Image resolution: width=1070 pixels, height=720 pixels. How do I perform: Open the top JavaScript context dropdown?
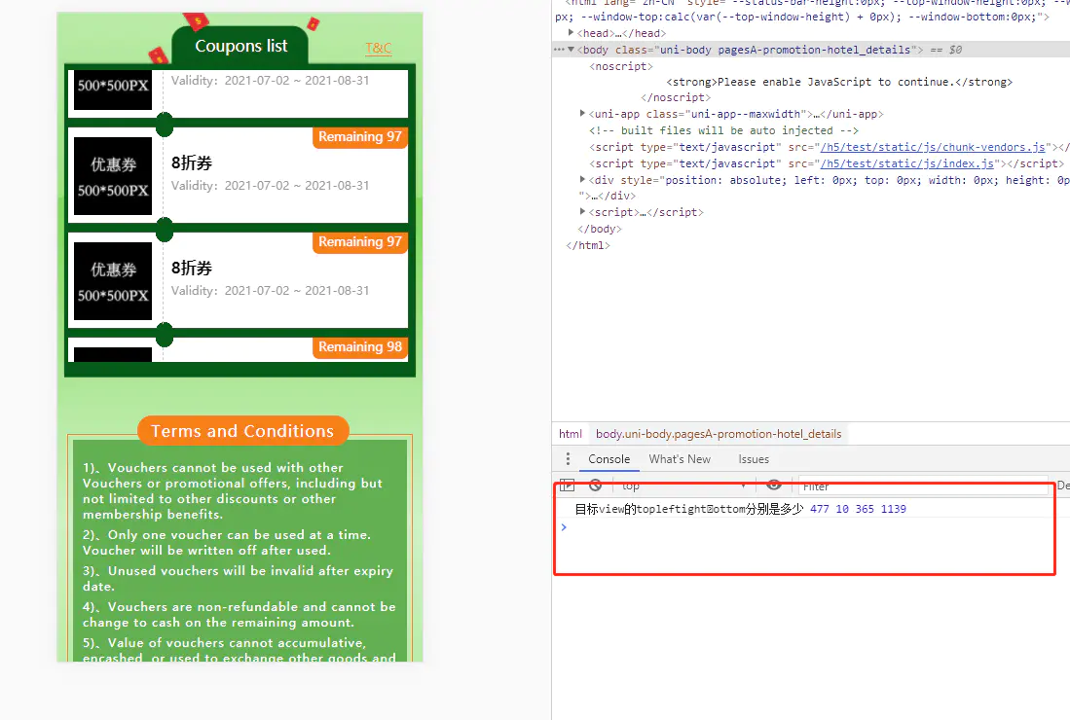(683, 486)
